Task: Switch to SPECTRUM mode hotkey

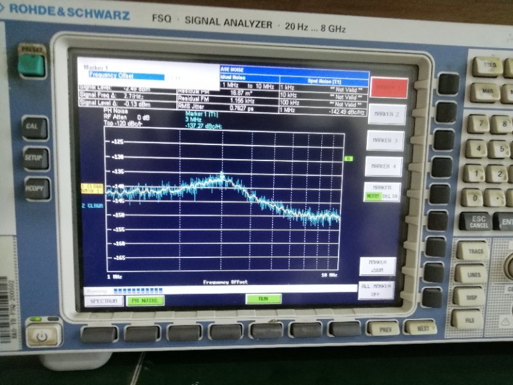Action: 104,301
